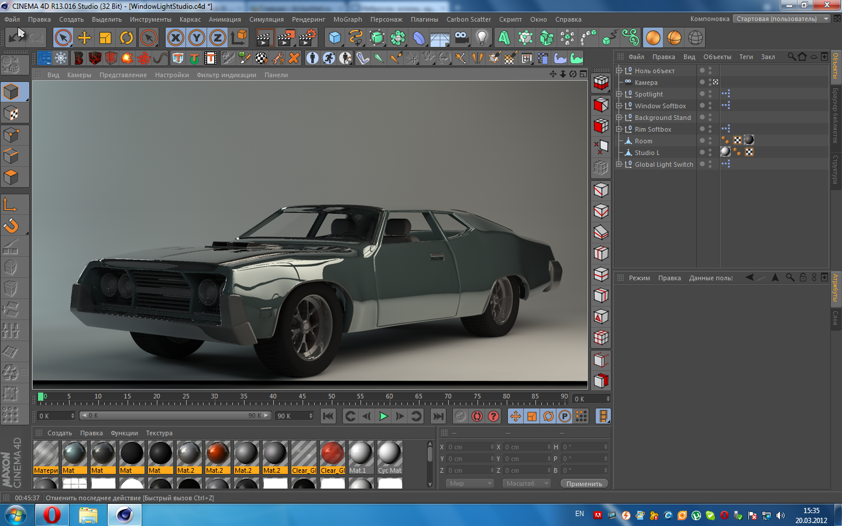Select the Rotate tool

[126, 38]
